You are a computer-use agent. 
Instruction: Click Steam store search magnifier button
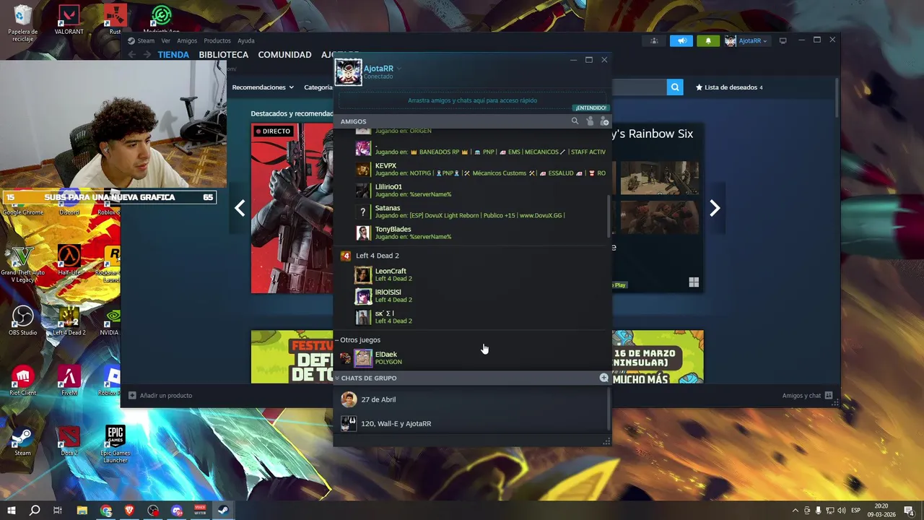click(675, 87)
